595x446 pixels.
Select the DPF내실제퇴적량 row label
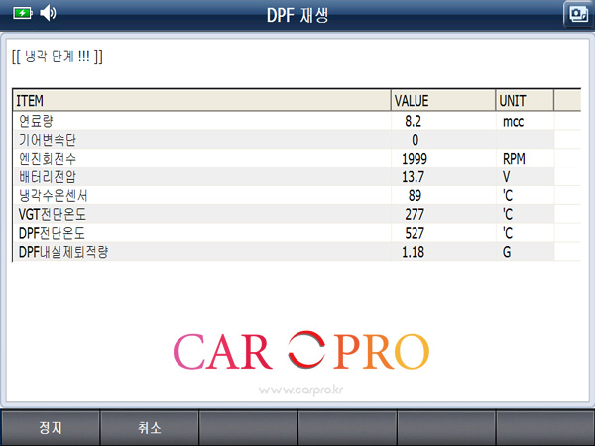coord(63,252)
